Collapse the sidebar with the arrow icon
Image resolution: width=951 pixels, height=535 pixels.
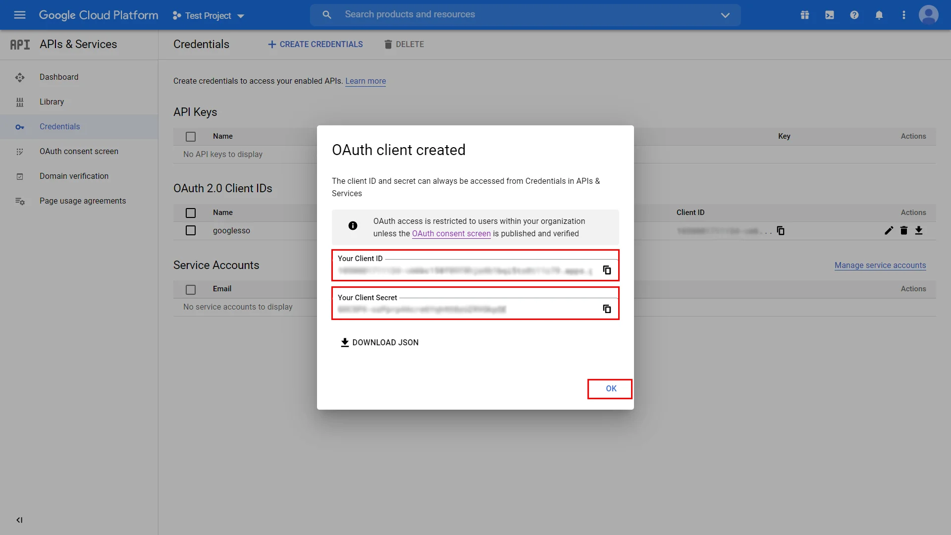pos(19,520)
